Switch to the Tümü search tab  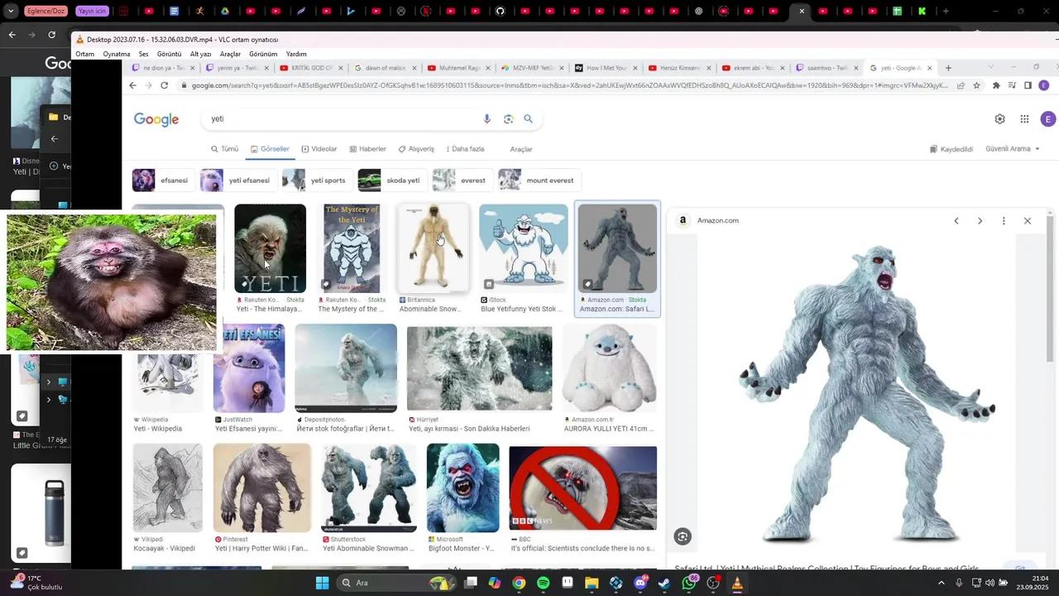click(224, 149)
